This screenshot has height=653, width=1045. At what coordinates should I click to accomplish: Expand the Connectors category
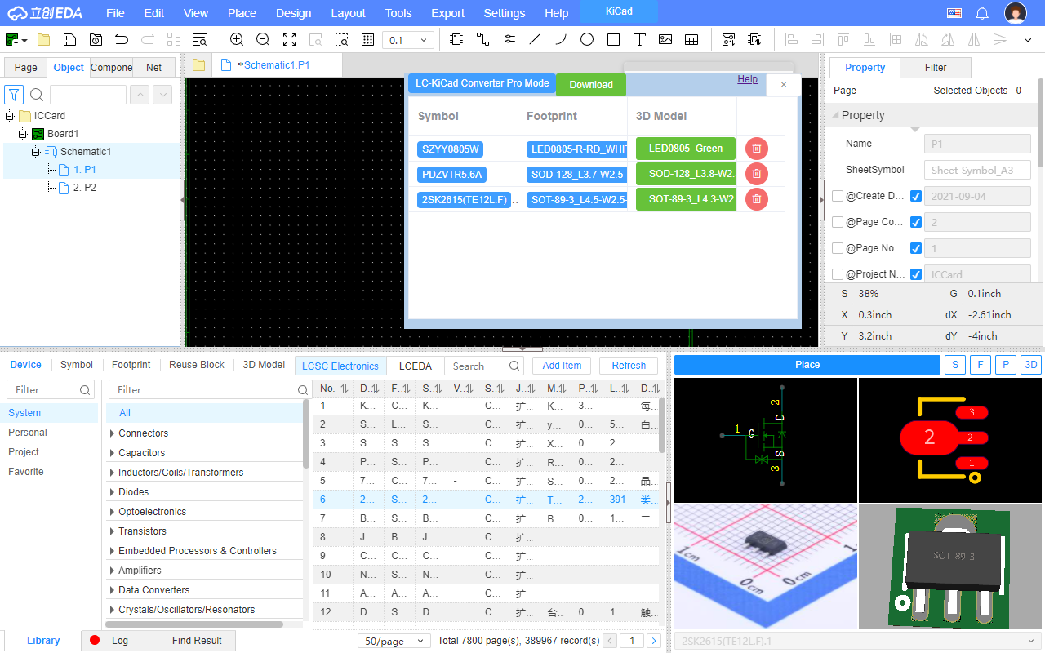pos(112,433)
